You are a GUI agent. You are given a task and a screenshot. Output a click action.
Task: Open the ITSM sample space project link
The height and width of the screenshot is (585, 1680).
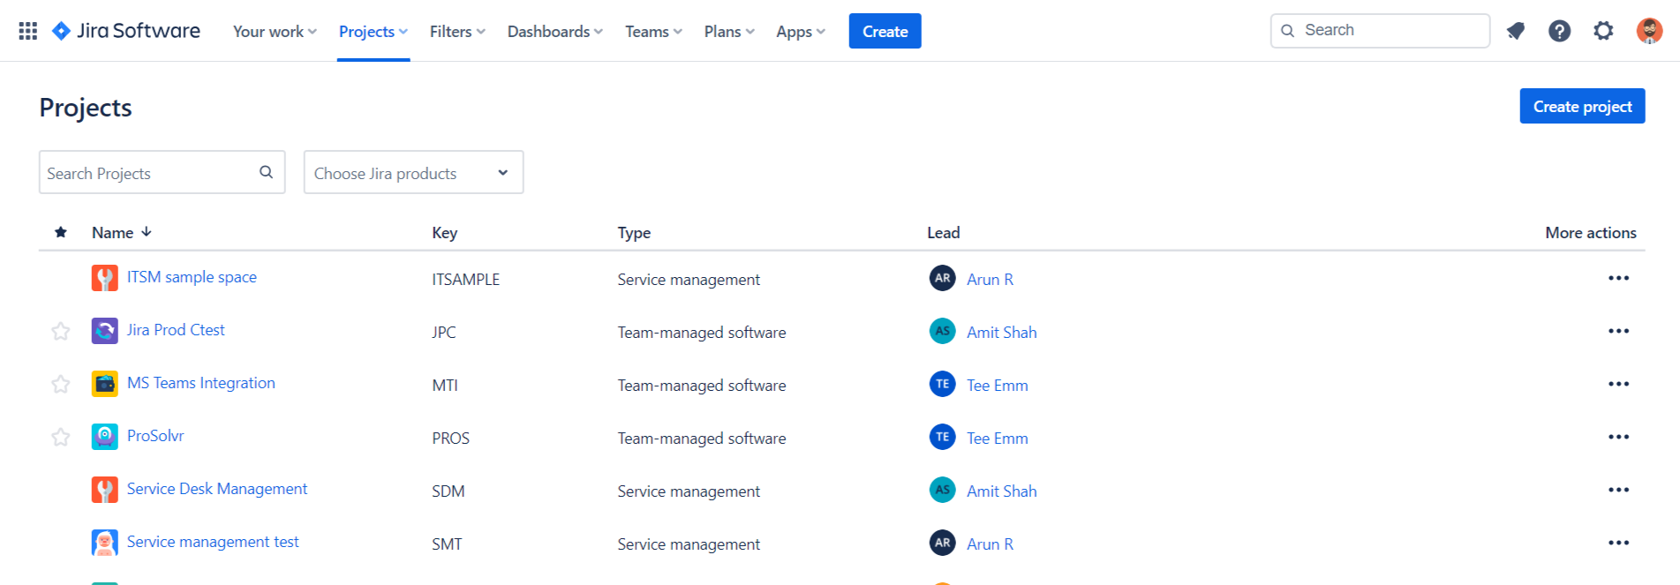[x=192, y=277]
